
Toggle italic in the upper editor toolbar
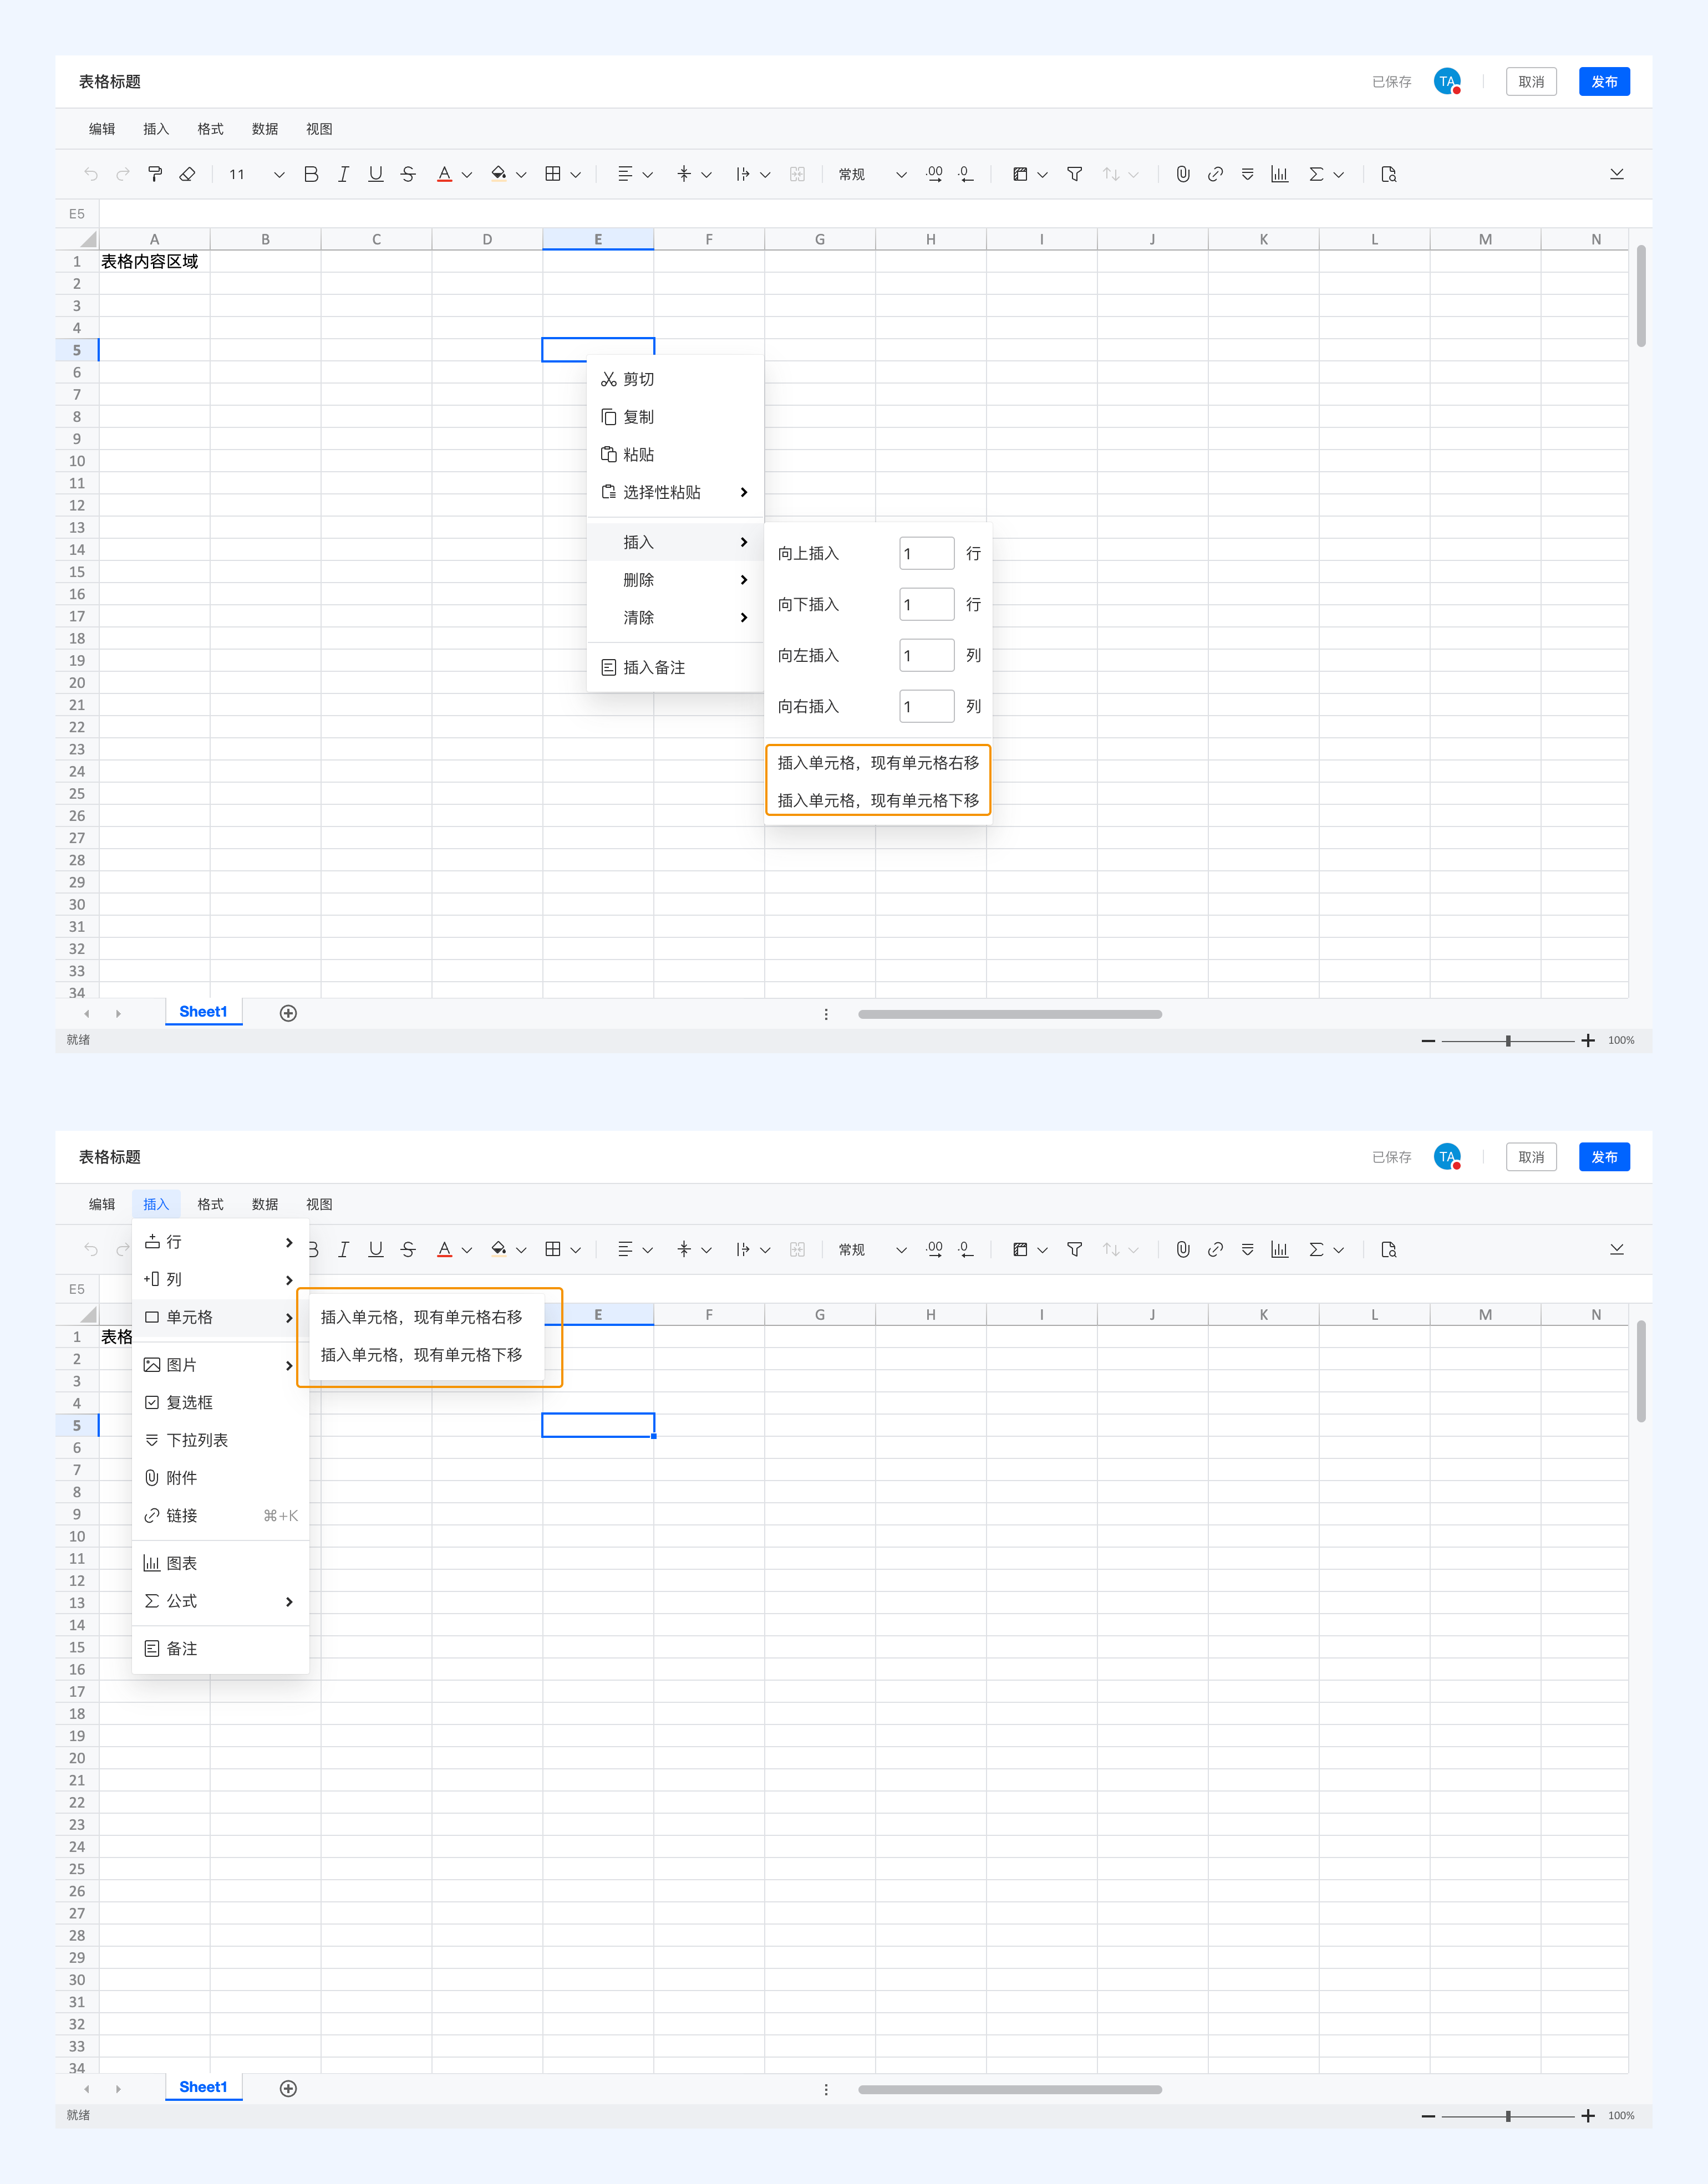pyautogui.click(x=343, y=174)
